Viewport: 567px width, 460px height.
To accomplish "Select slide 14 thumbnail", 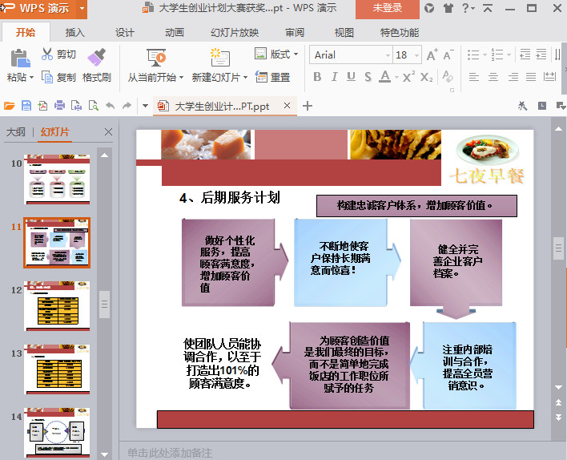I will (x=57, y=433).
